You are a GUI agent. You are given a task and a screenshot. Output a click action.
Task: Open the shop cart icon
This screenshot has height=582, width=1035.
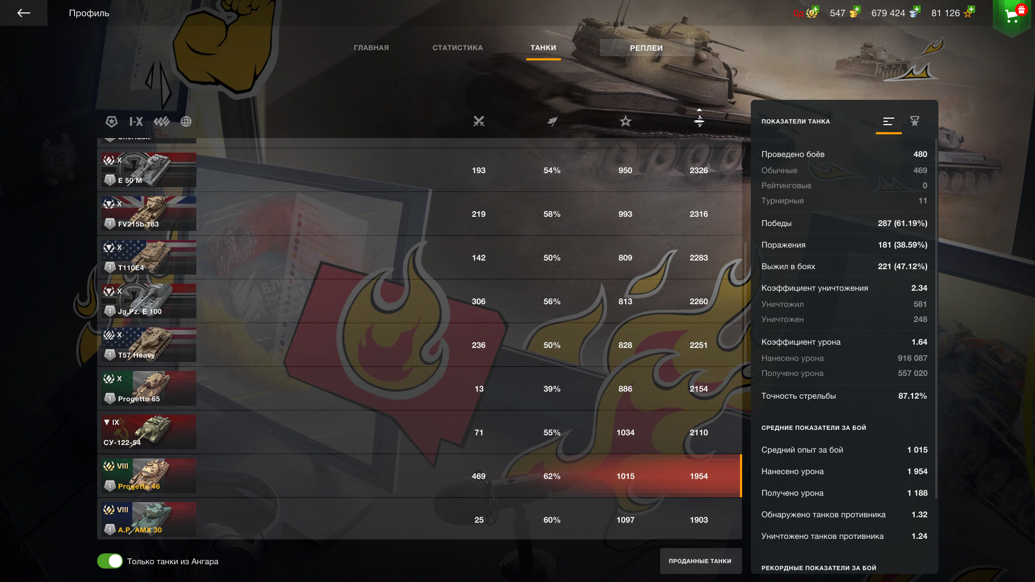tap(1012, 15)
